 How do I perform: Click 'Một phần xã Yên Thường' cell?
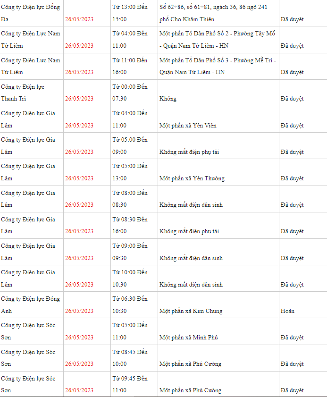click(x=218, y=172)
